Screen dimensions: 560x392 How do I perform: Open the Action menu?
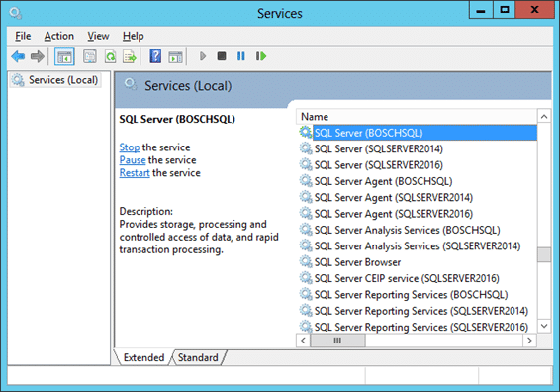pyautogui.click(x=59, y=36)
